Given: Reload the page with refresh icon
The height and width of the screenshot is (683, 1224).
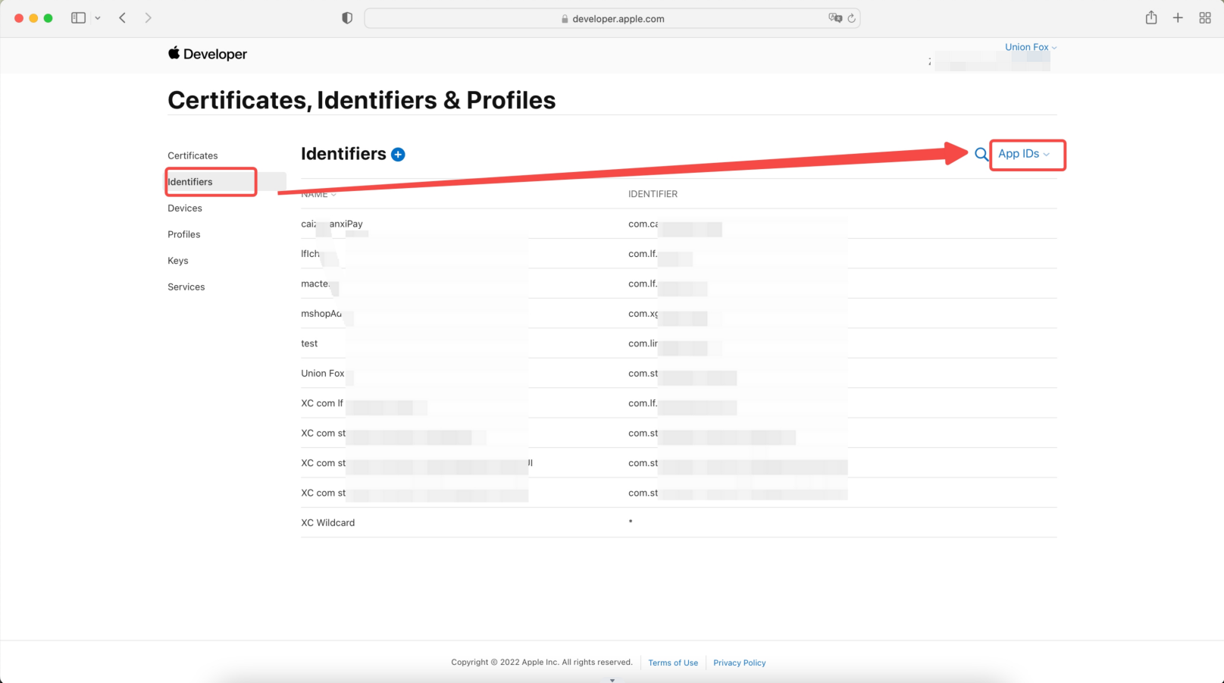Looking at the screenshot, I should (x=852, y=18).
